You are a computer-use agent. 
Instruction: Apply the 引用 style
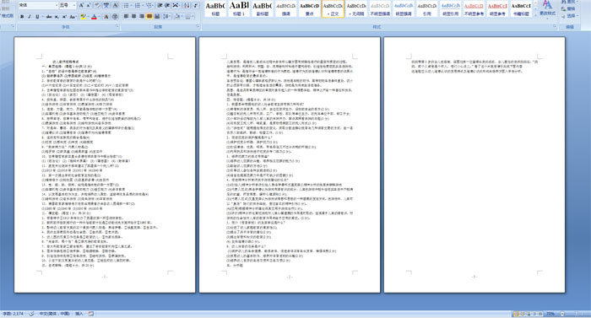427,8
